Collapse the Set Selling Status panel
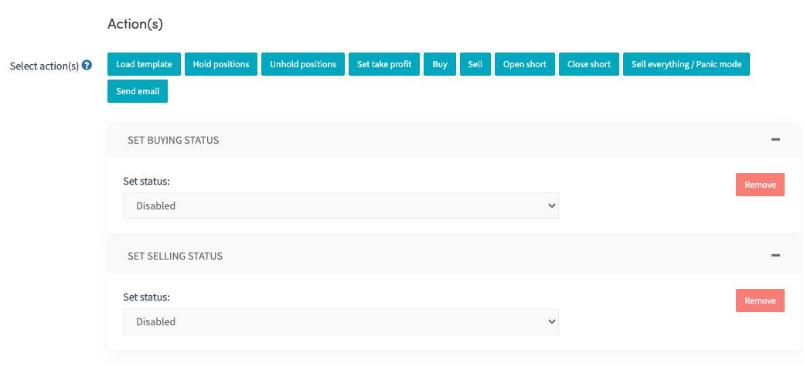This screenshot has width=804, height=367. pos(776,255)
